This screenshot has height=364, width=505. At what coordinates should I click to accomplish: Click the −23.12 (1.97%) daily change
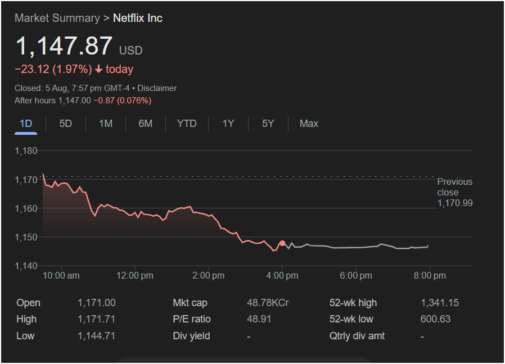point(53,69)
